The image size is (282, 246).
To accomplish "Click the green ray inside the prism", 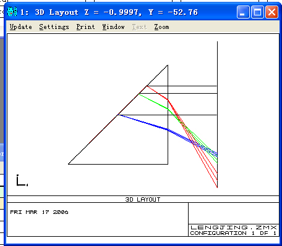I will 153,102.
